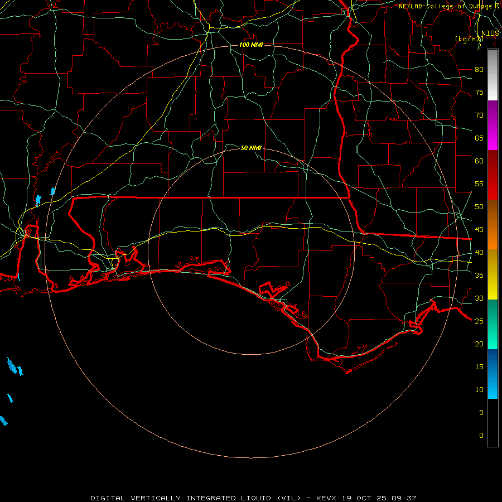Select the 70 value on the VIL scale
The image size is (502, 502).
click(479, 115)
